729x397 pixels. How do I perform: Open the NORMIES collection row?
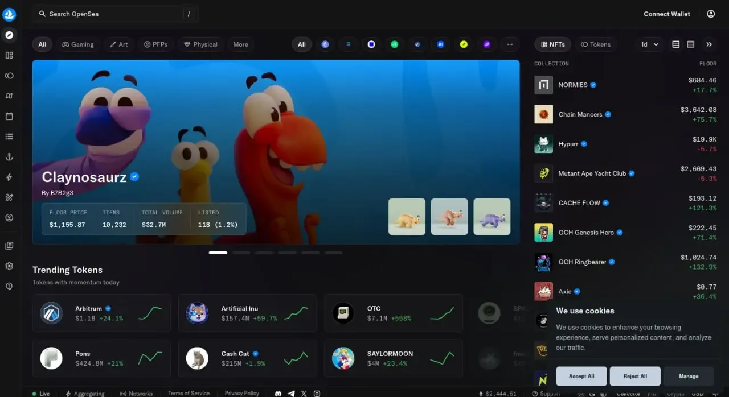click(x=625, y=85)
